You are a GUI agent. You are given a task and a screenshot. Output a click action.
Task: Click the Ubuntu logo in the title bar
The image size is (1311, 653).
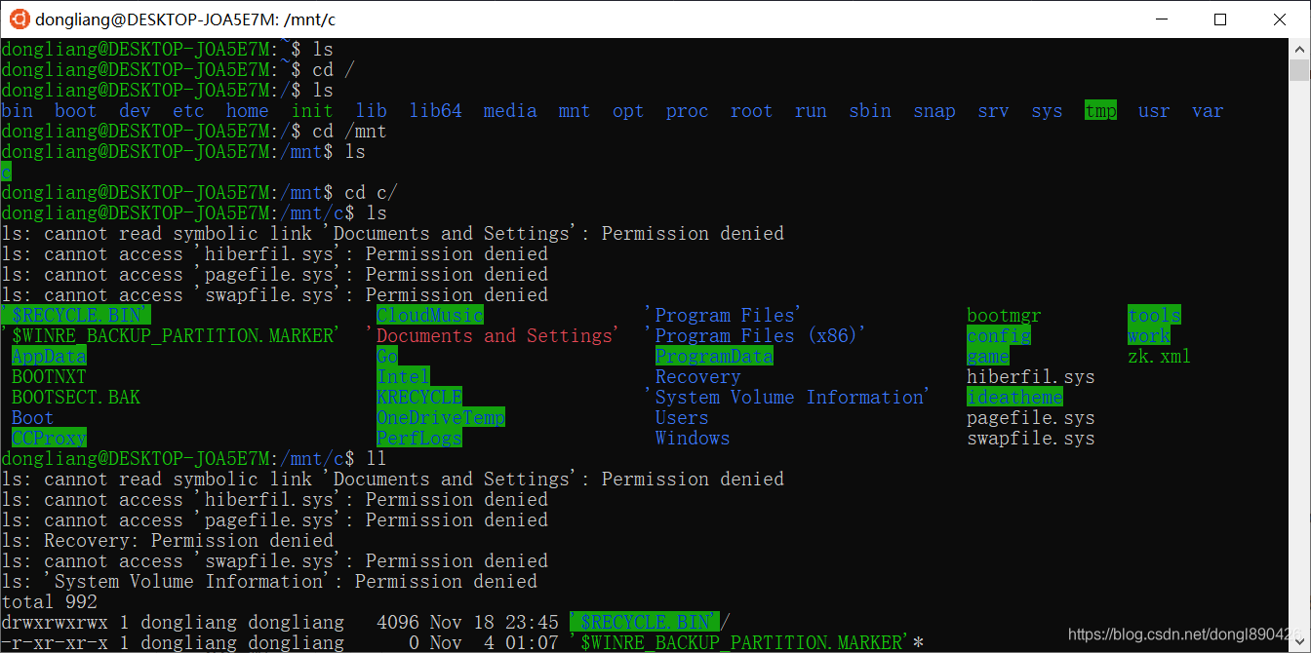[18, 19]
